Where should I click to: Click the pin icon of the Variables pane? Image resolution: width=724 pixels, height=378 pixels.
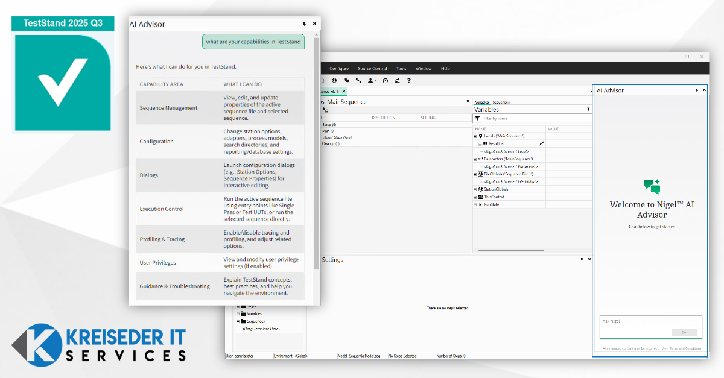(588, 109)
